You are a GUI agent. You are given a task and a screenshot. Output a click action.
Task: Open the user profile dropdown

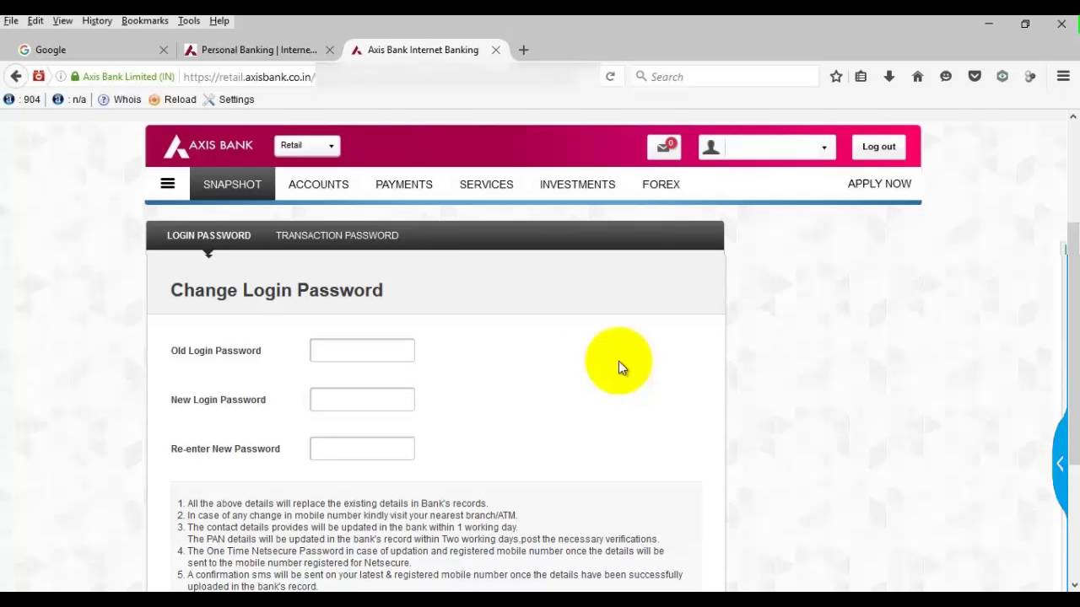pos(767,147)
